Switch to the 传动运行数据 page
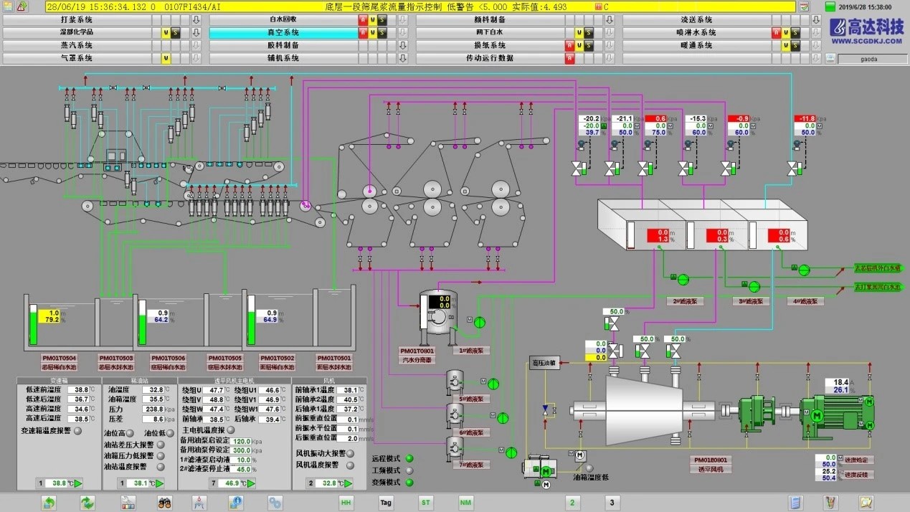Screen dimensions: 910x512 tap(489, 59)
